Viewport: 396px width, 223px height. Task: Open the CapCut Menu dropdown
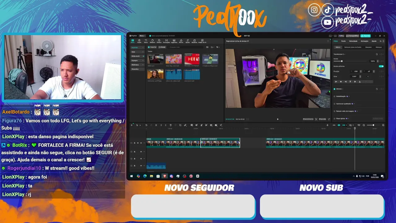[x=142, y=36]
